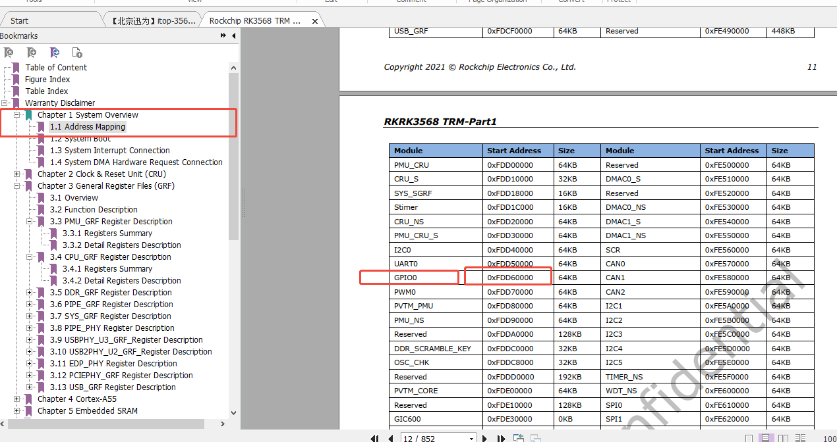837x442 pixels.
Task: Click the bookmarks vertical scrollbar thumb
Action: click(x=233, y=157)
